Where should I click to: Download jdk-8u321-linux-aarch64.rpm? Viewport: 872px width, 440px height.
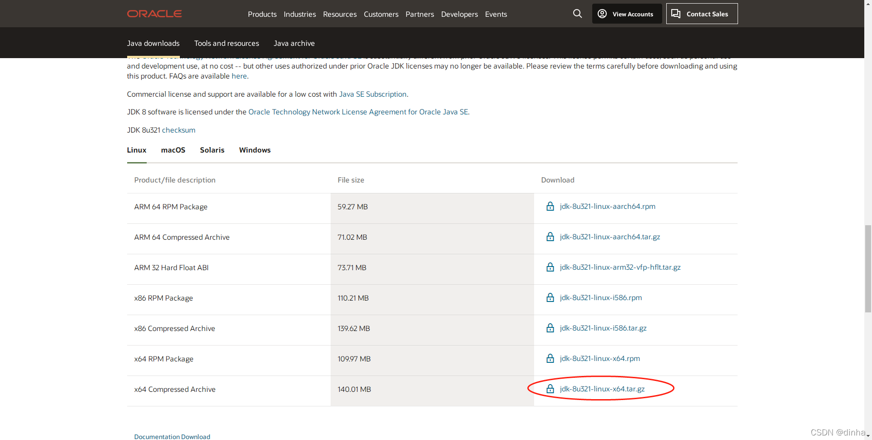[607, 206]
